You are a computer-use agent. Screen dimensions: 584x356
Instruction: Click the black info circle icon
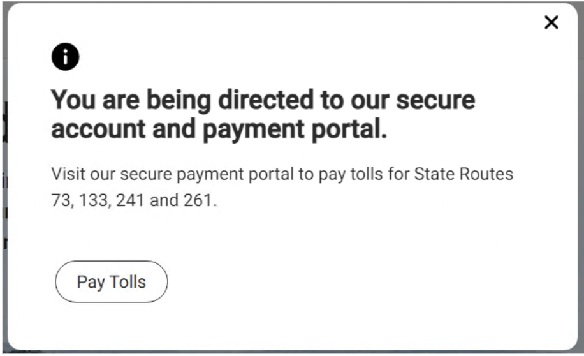[65, 58]
